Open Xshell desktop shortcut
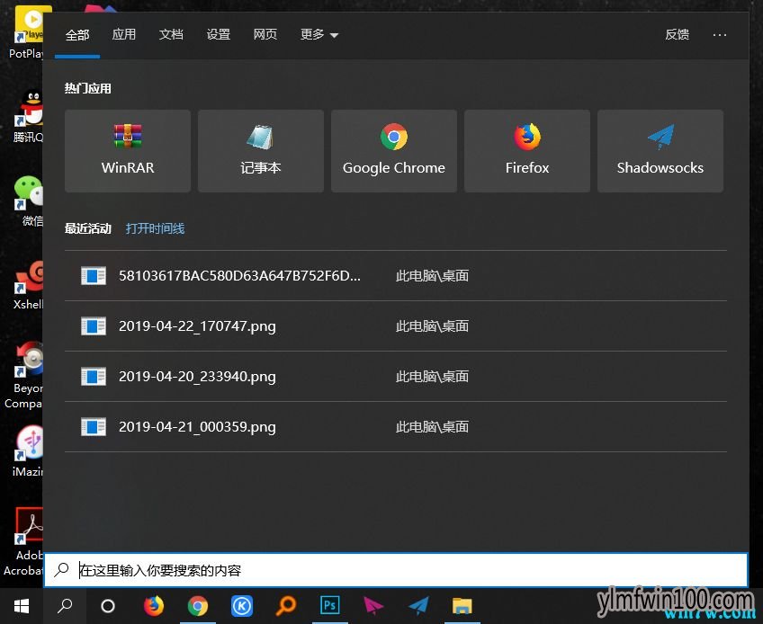This screenshot has width=763, height=624. (28, 285)
